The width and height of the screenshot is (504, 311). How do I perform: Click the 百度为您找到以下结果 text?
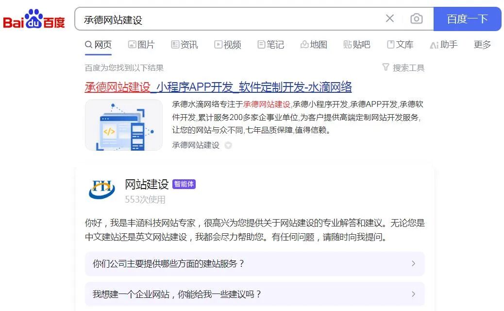pyautogui.click(x=124, y=68)
